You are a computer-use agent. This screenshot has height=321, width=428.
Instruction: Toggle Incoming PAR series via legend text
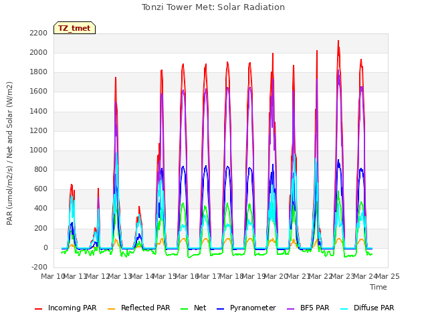pos(72,308)
